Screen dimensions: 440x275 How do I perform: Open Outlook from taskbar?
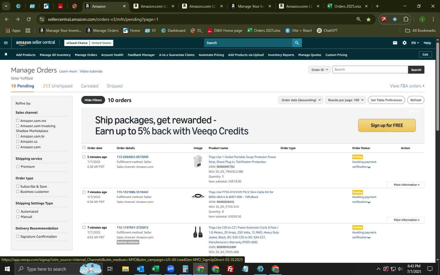click(140, 269)
